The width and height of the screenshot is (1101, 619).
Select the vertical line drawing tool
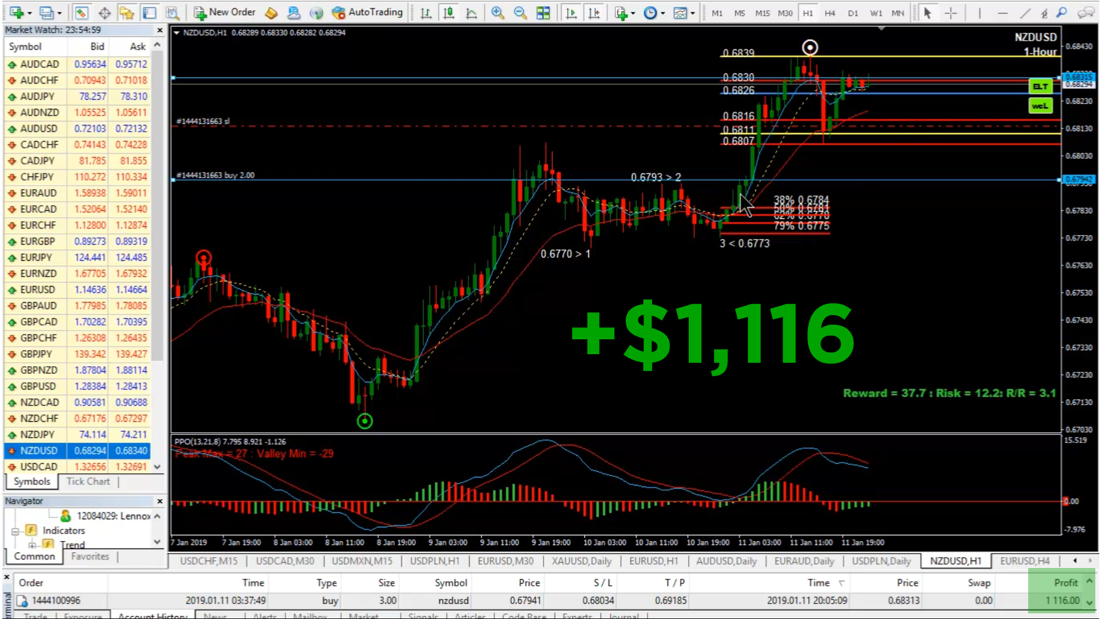tap(979, 12)
